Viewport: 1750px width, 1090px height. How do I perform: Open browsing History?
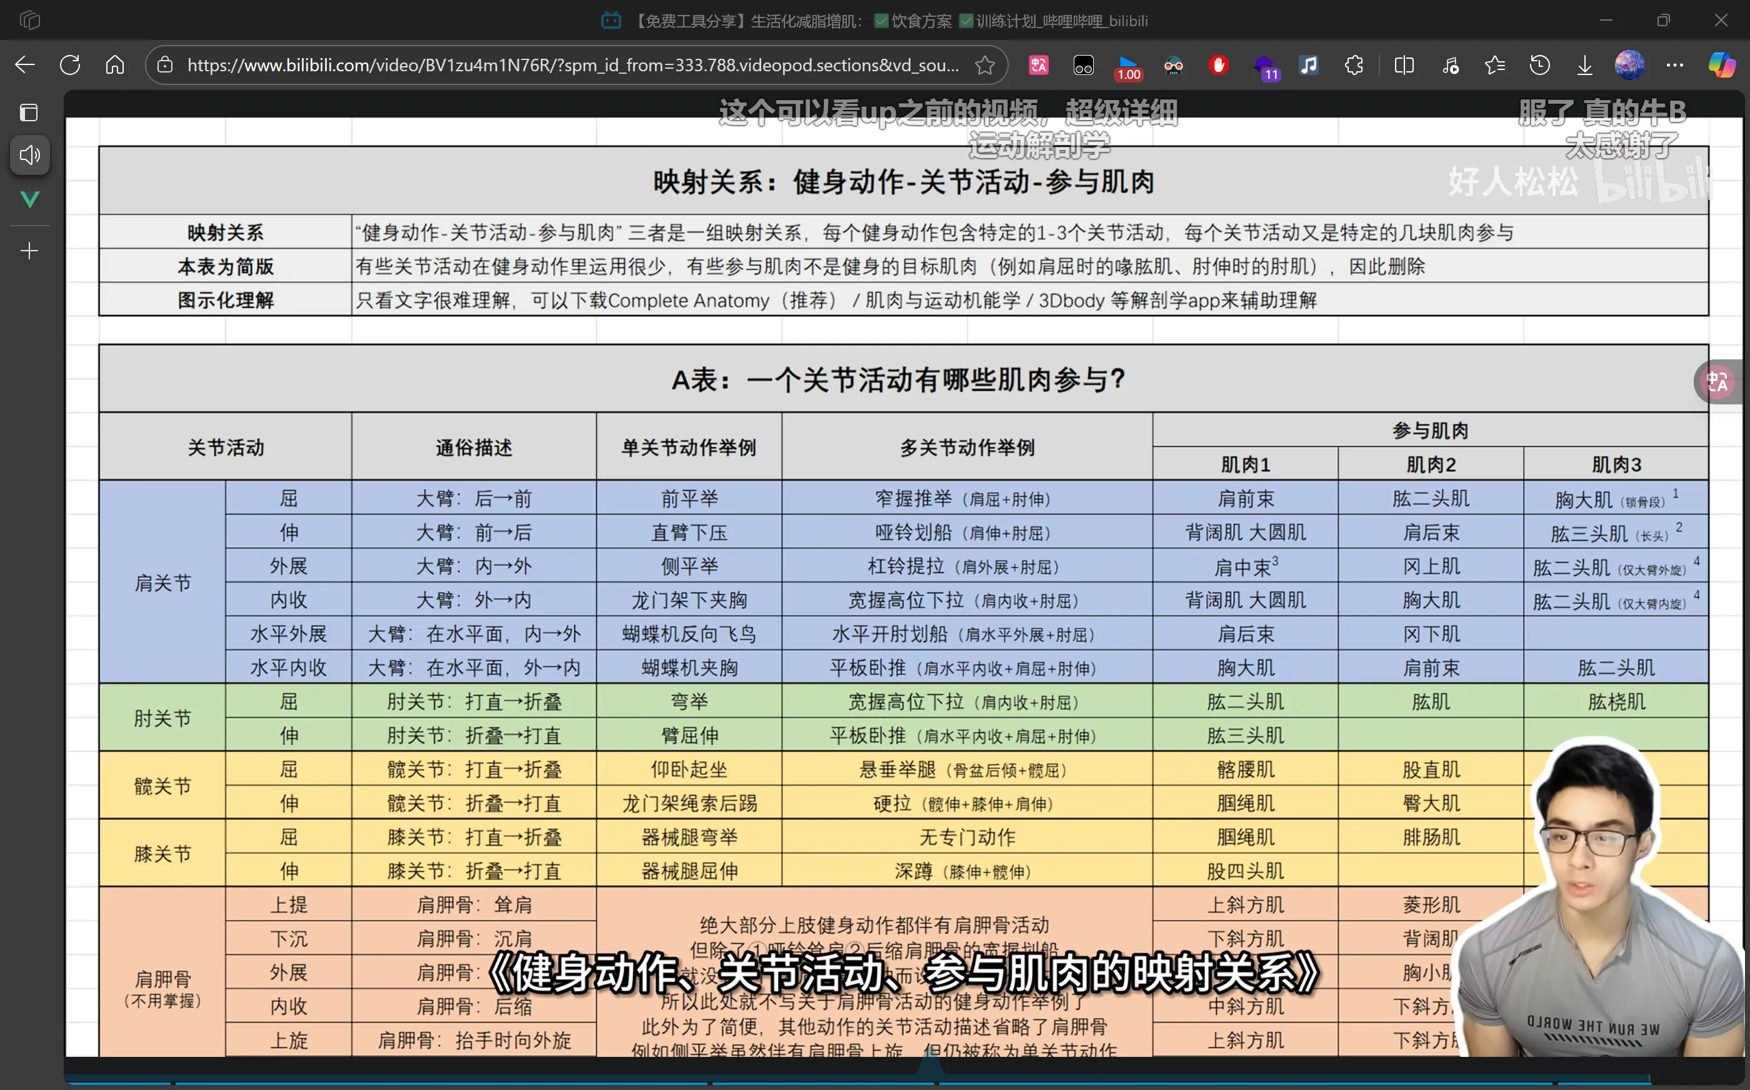[x=1539, y=65]
